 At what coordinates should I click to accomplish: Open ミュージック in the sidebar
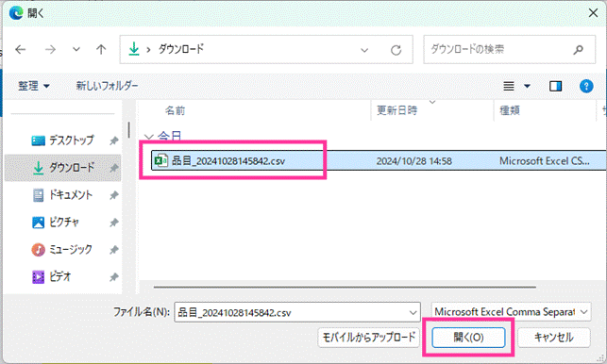point(62,250)
